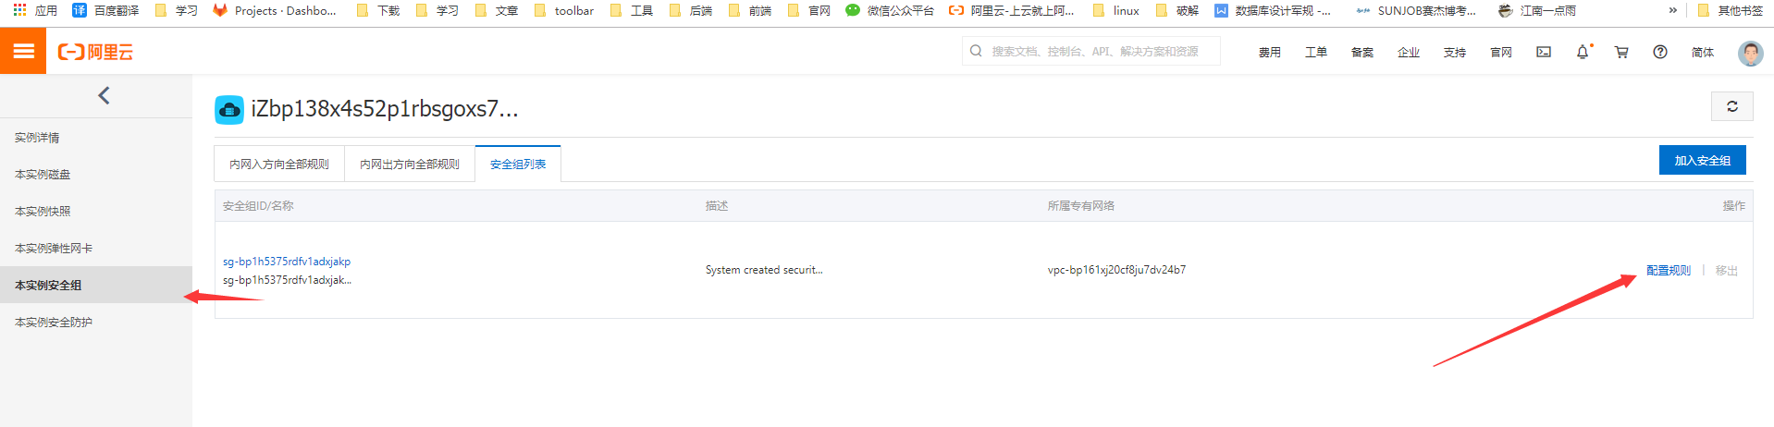Open 官网 in top navigation
The height and width of the screenshot is (427, 1774).
pyautogui.click(x=1501, y=53)
